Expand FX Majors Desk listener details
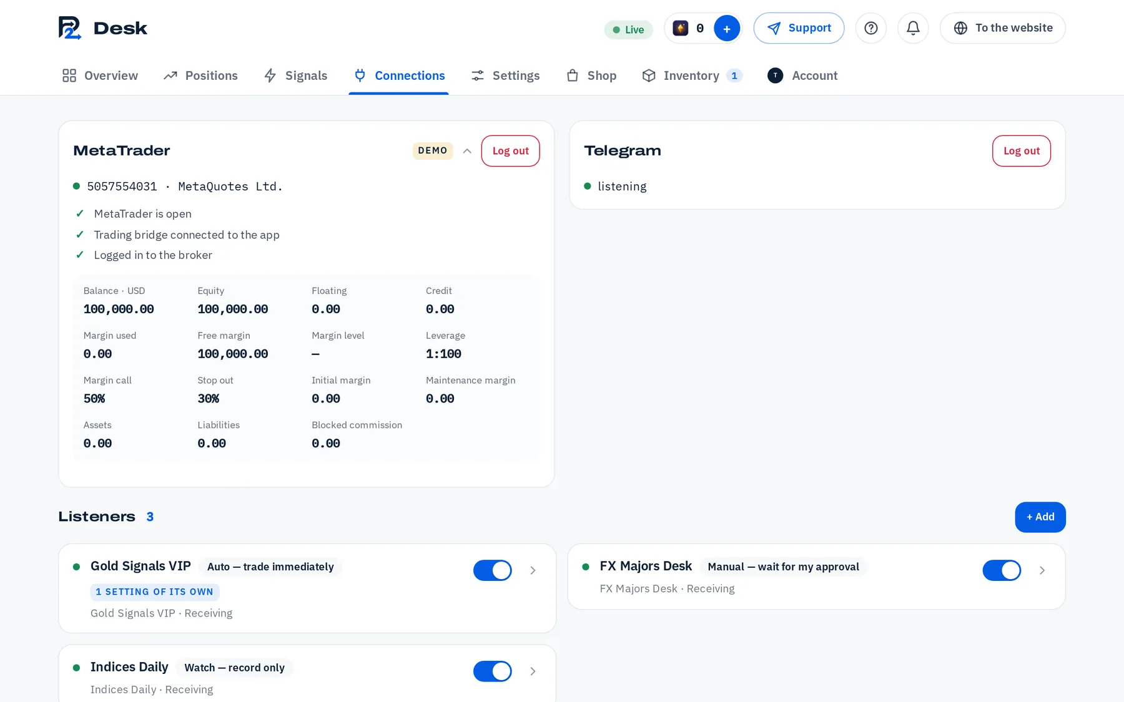This screenshot has width=1124, height=702. click(x=1042, y=570)
